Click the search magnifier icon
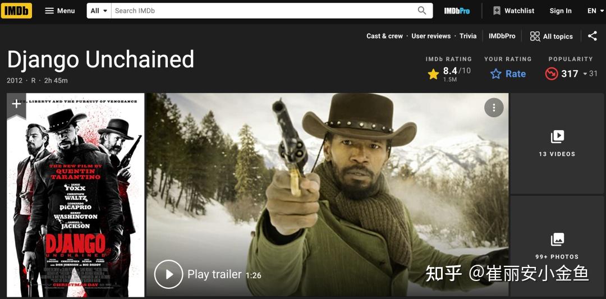This screenshot has width=606, height=299. [x=422, y=11]
